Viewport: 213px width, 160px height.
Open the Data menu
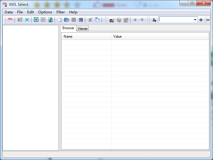point(9,12)
